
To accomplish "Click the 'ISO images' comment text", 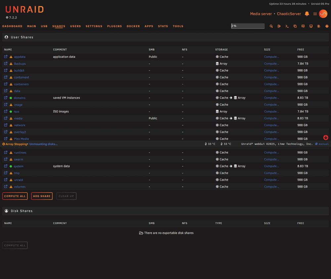I will (61, 111).
